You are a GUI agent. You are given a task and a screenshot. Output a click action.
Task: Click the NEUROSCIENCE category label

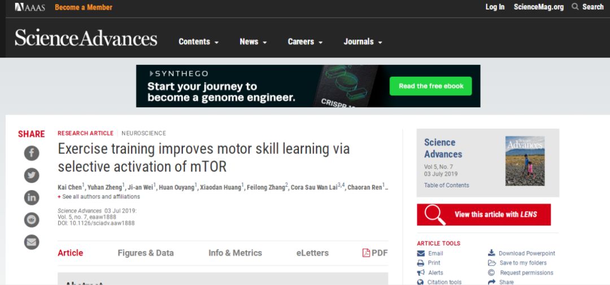pyautogui.click(x=143, y=133)
